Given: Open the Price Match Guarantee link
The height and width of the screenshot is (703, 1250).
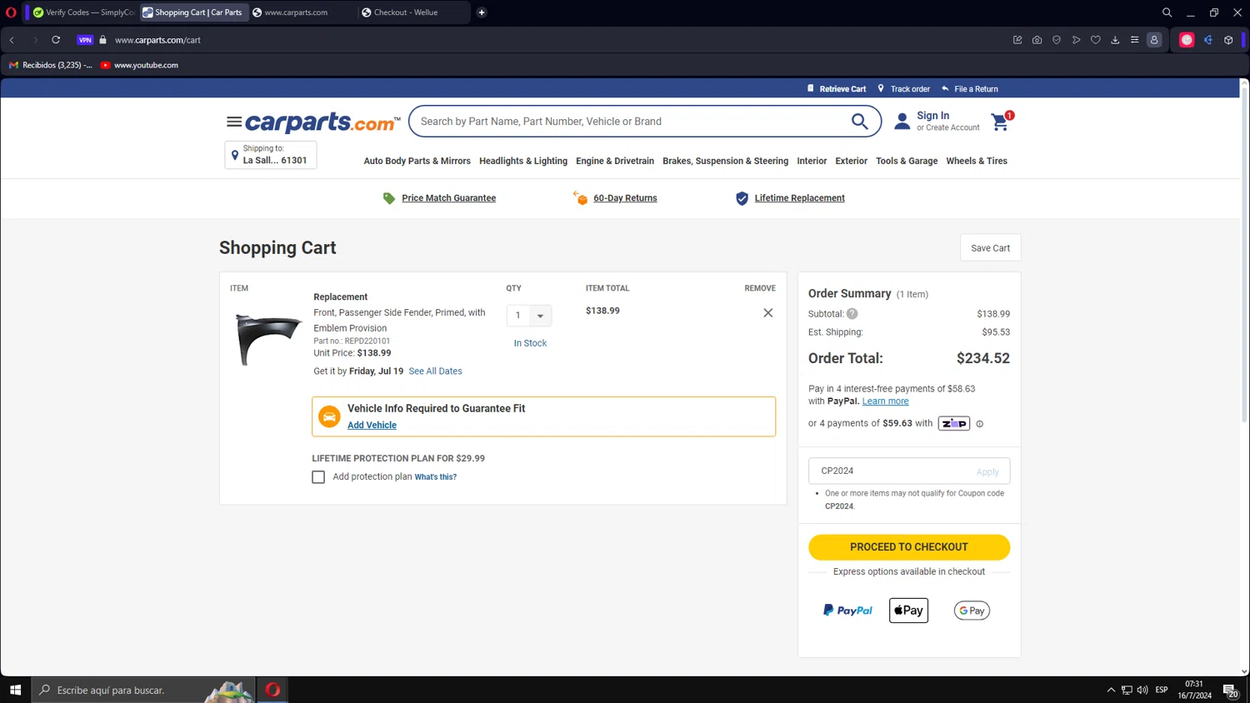Looking at the screenshot, I should [448, 198].
